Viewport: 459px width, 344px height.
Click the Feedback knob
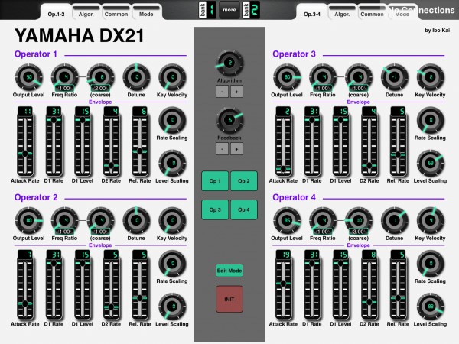229,120
